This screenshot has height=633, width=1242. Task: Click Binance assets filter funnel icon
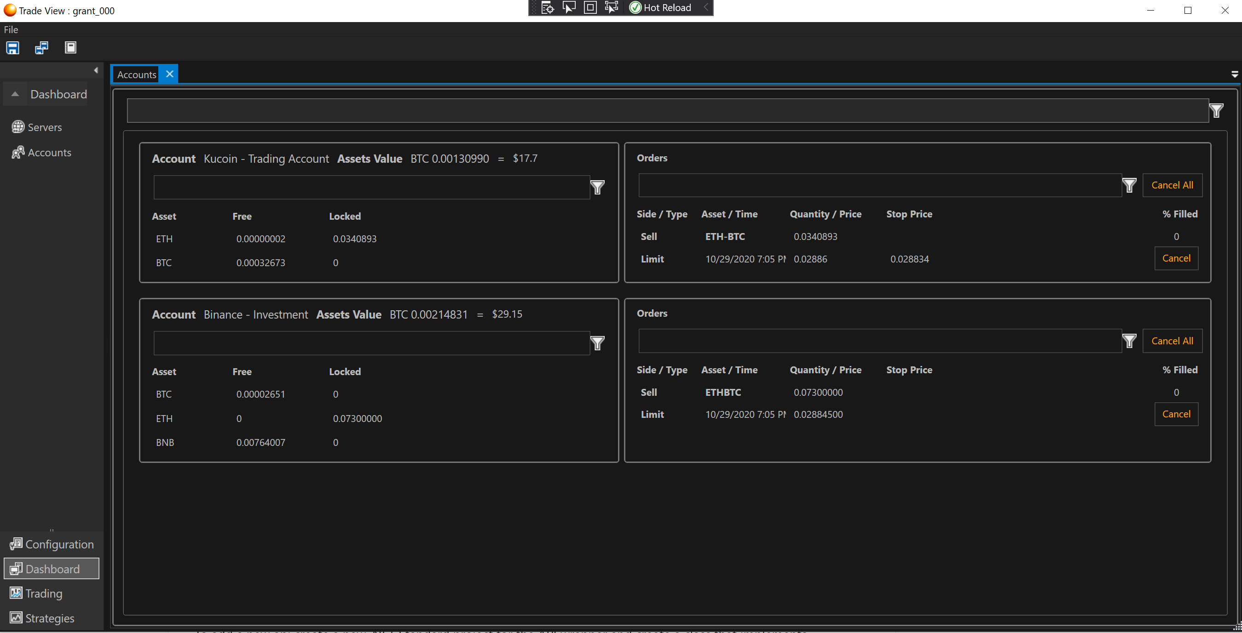597,342
